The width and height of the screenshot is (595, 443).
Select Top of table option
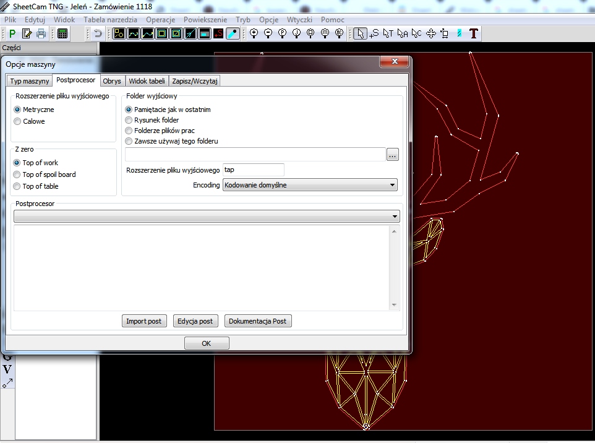(x=17, y=186)
